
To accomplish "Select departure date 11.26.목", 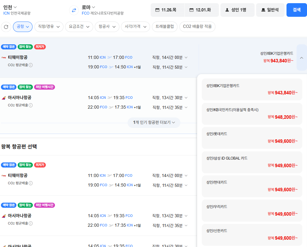I will (x=168, y=10).
